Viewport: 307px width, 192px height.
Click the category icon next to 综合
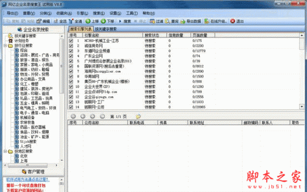click(17, 50)
